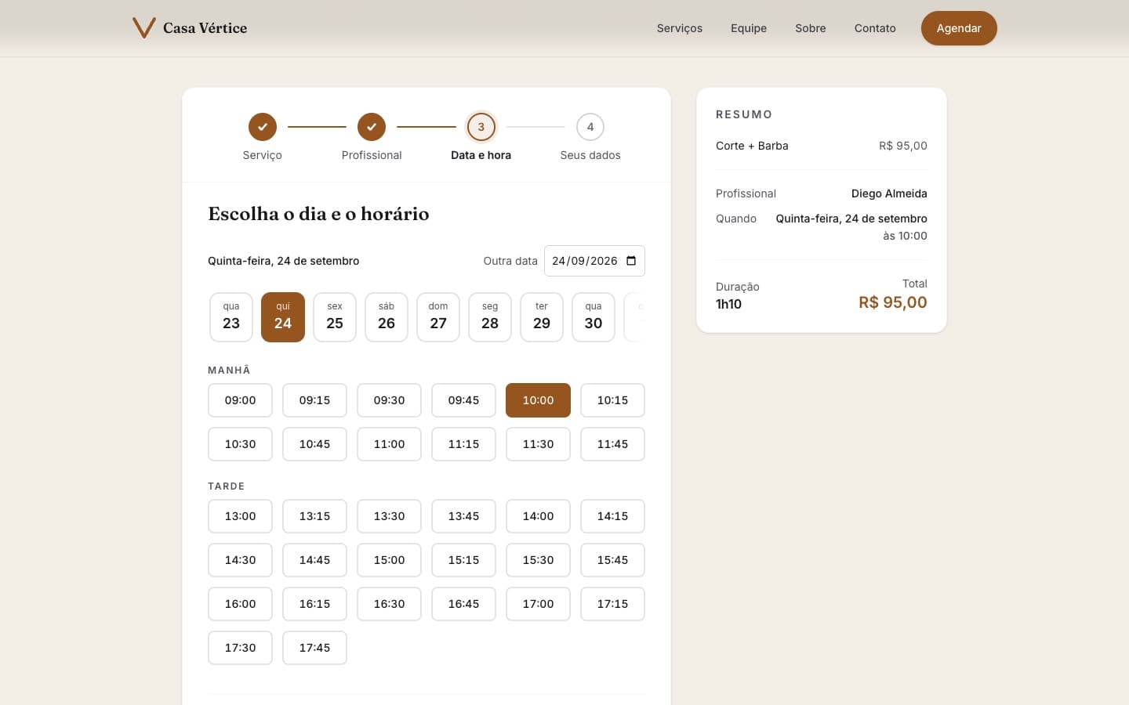
Task: Select Monday 28 in the day strip
Action: click(x=490, y=317)
